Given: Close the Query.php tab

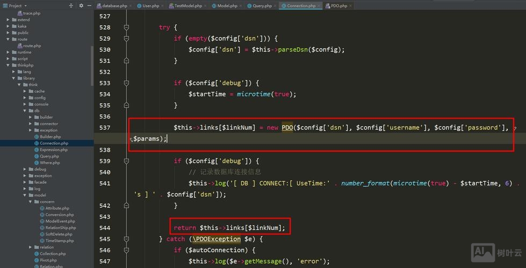Looking at the screenshot, I should click(x=275, y=6).
